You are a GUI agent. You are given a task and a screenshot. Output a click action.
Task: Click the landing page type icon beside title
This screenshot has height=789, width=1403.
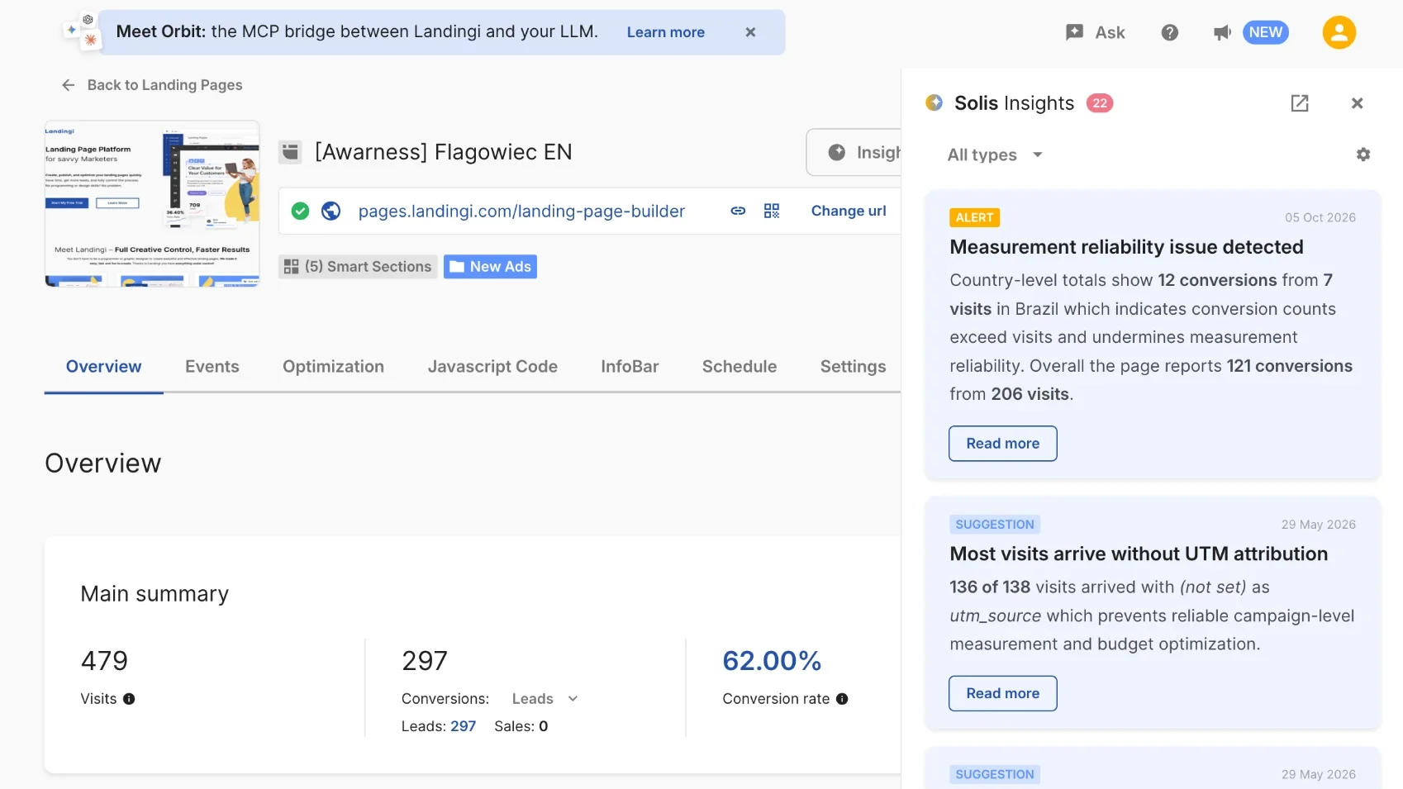290,152
